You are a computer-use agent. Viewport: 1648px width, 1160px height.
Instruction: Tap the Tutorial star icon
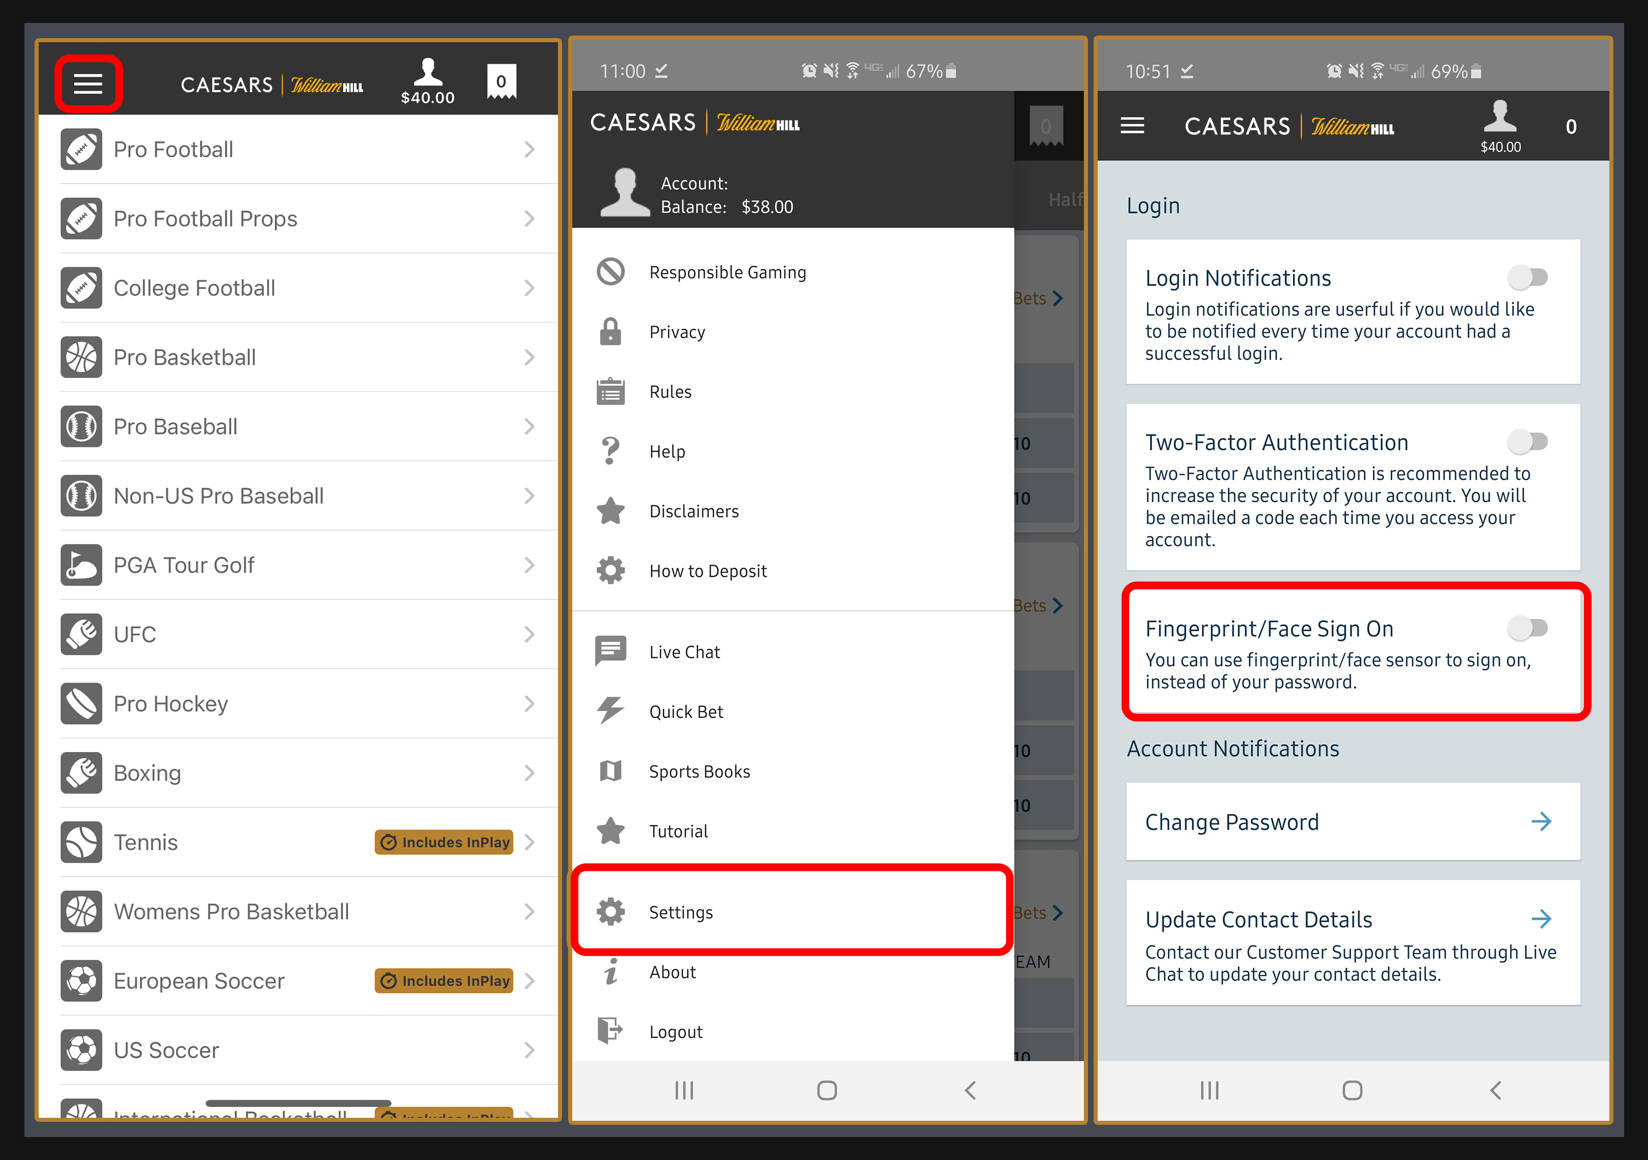coord(611,830)
